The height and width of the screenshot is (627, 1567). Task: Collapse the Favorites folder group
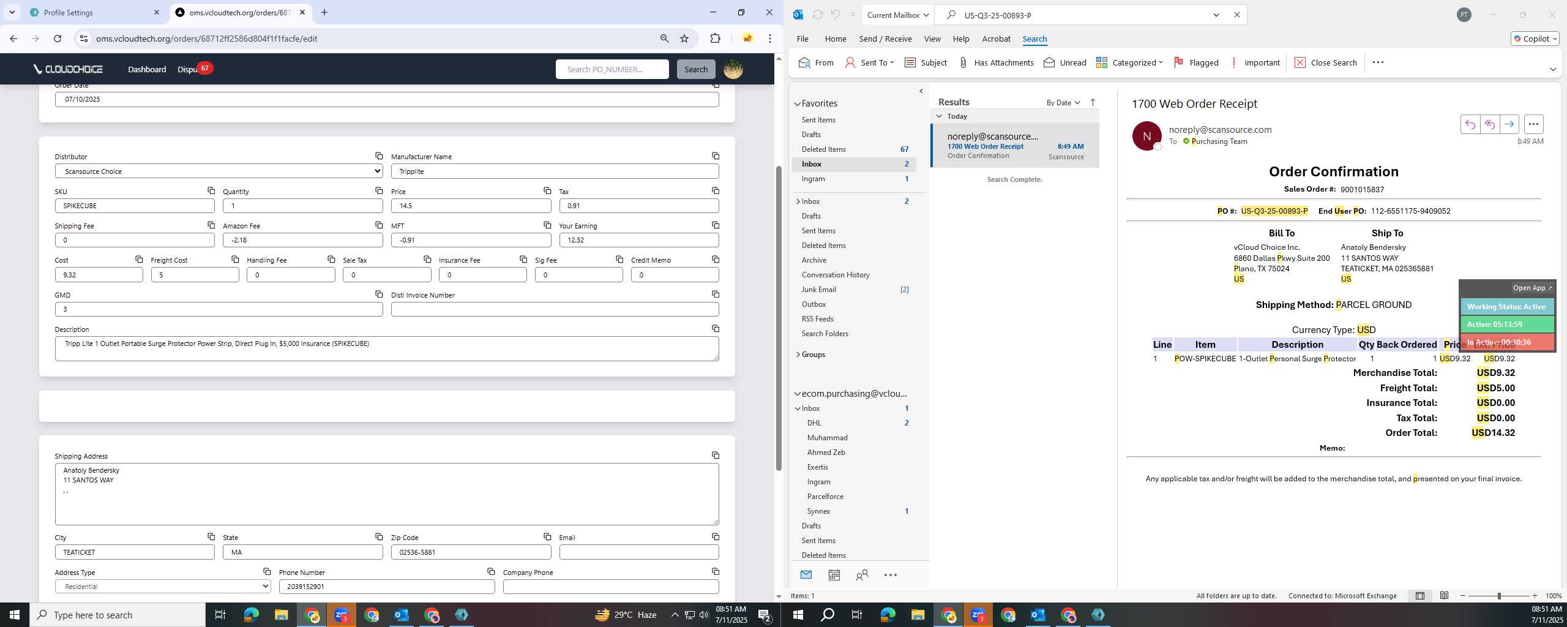pyautogui.click(x=798, y=104)
